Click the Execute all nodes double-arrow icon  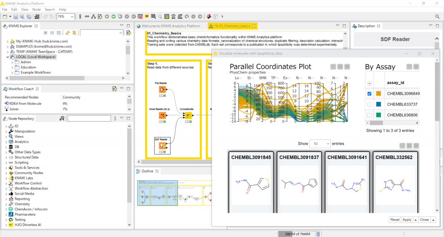(113, 16)
